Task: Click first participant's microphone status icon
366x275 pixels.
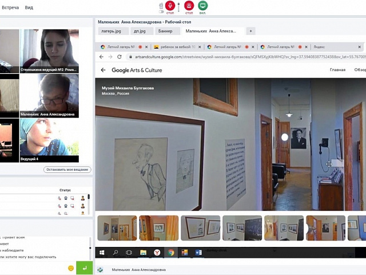Action: 59,198
